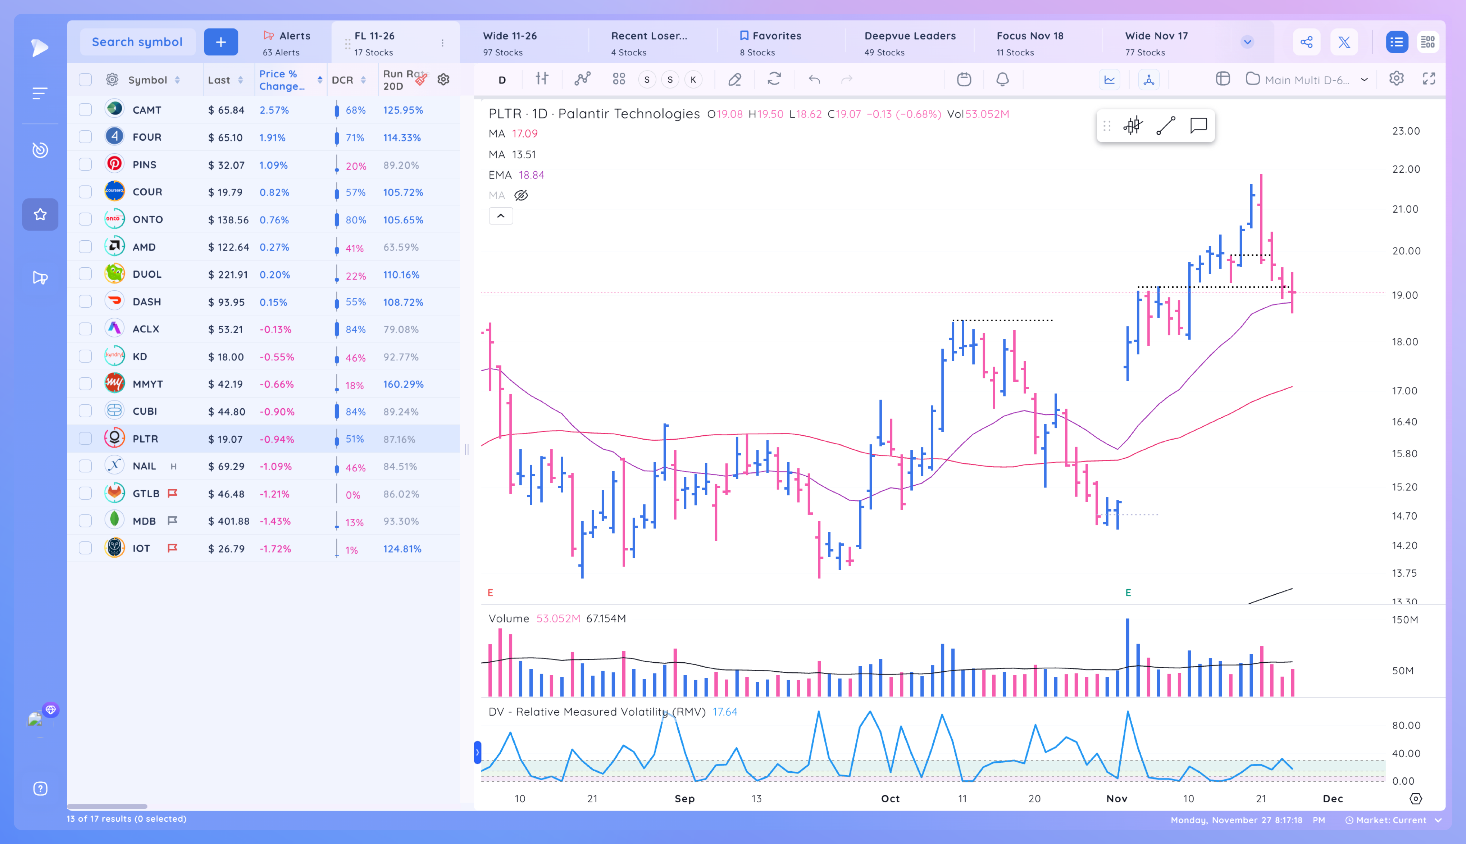The height and width of the screenshot is (844, 1466).
Task: Collapse the indicator legend chevron
Action: pos(501,215)
